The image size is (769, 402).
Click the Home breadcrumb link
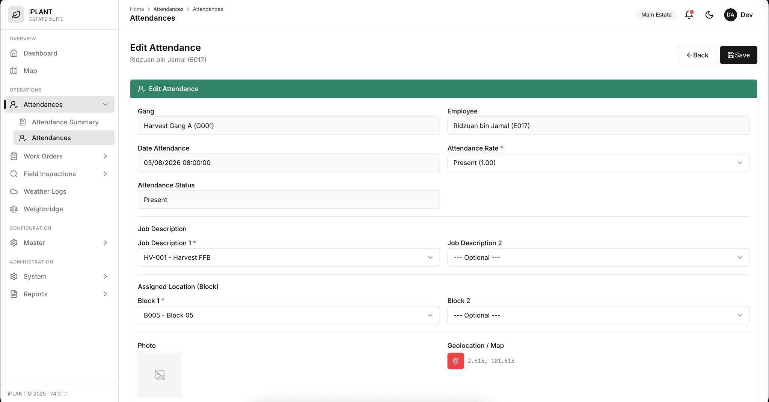click(x=137, y=9)
